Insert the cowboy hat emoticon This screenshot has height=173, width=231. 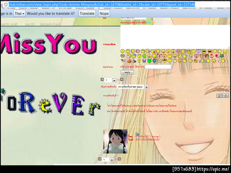(164, 61)
